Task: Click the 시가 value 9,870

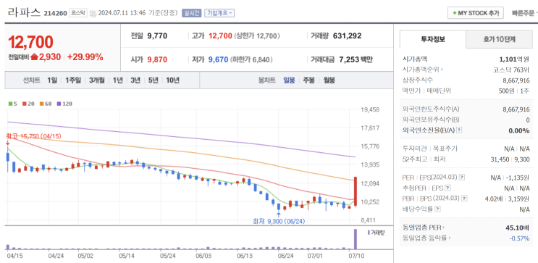Action: tap(157, 59)
